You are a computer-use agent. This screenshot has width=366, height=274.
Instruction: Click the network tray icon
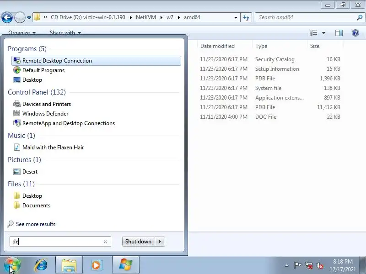click(x=309, y=265)
